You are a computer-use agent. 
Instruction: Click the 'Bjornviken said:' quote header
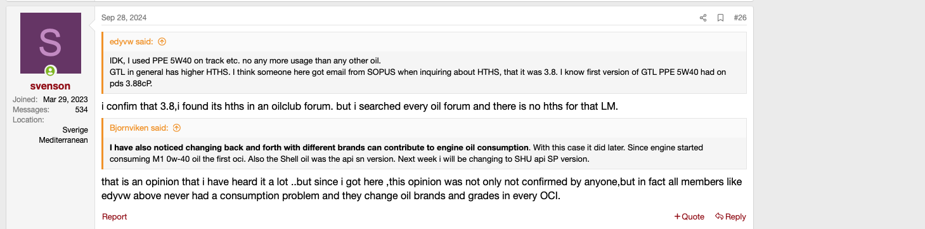pos(139,128)
